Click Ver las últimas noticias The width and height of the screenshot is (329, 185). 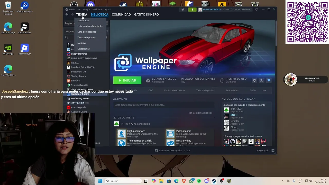[x=200, y=113]
